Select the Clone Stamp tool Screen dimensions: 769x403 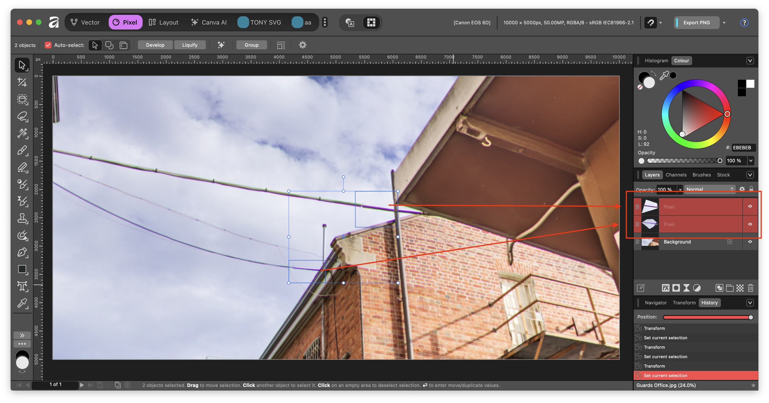point(22,218)
